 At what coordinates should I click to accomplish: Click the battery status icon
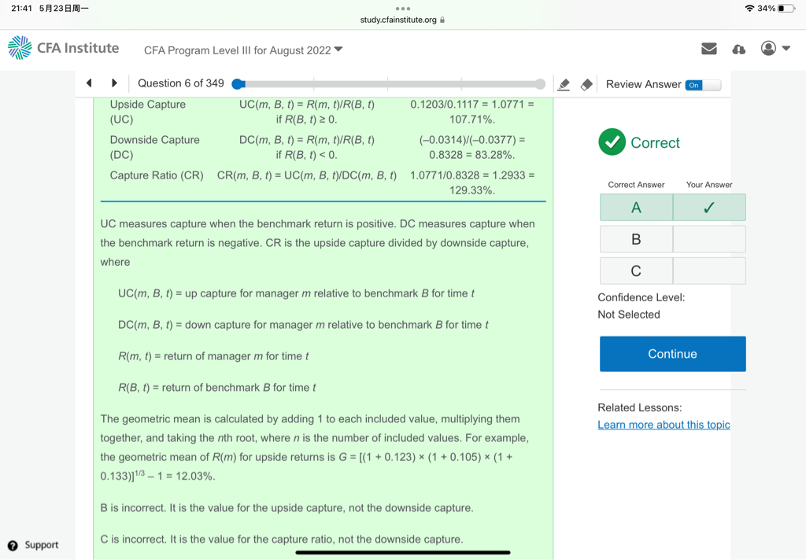786,8
